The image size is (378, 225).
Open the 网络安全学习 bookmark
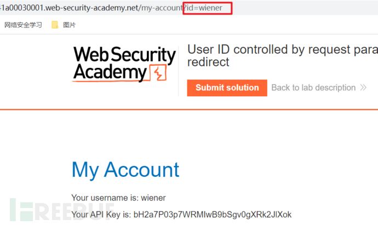click(23, 25)
